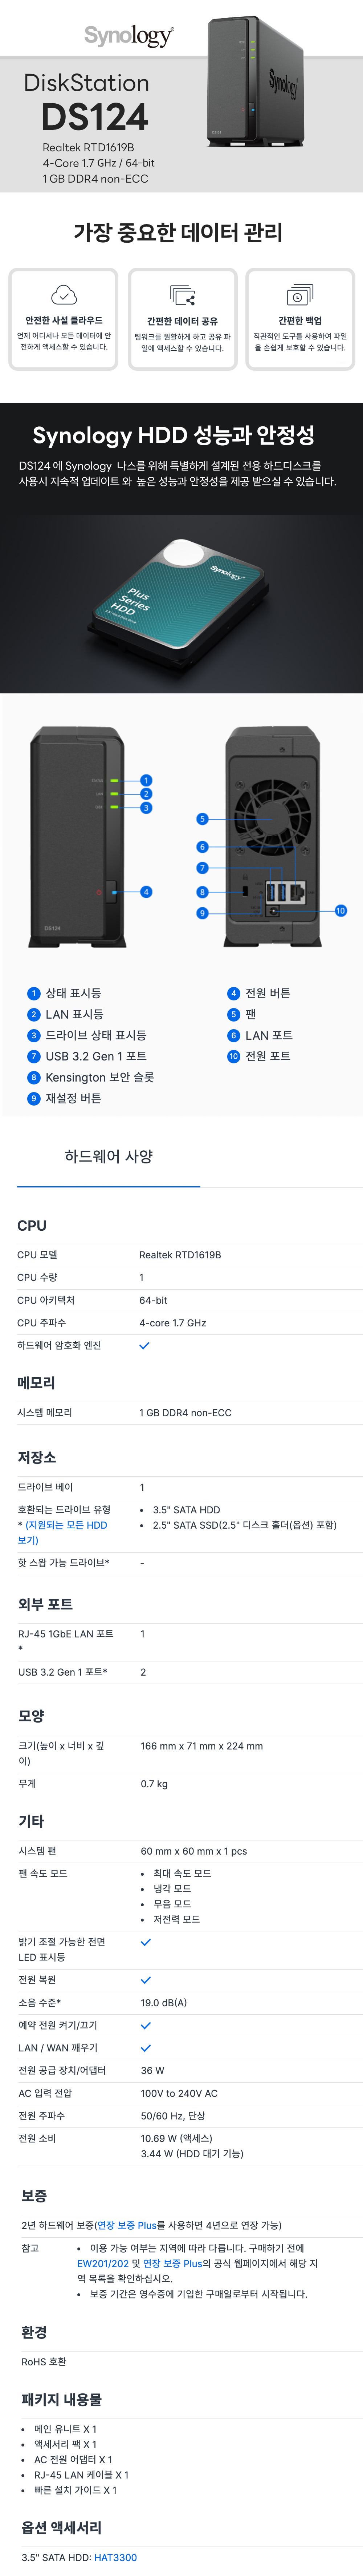Click the 간편한 백업 card title
This screenshot has height=2576, width=363.
point(300,321)
